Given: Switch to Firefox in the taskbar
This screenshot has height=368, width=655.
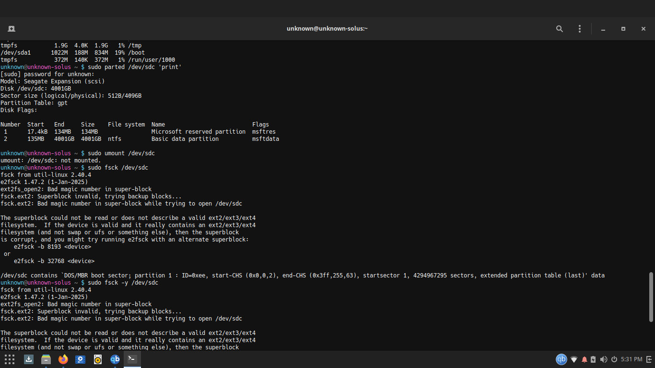Looking at the screenshot, I should (x=63, y=359).
